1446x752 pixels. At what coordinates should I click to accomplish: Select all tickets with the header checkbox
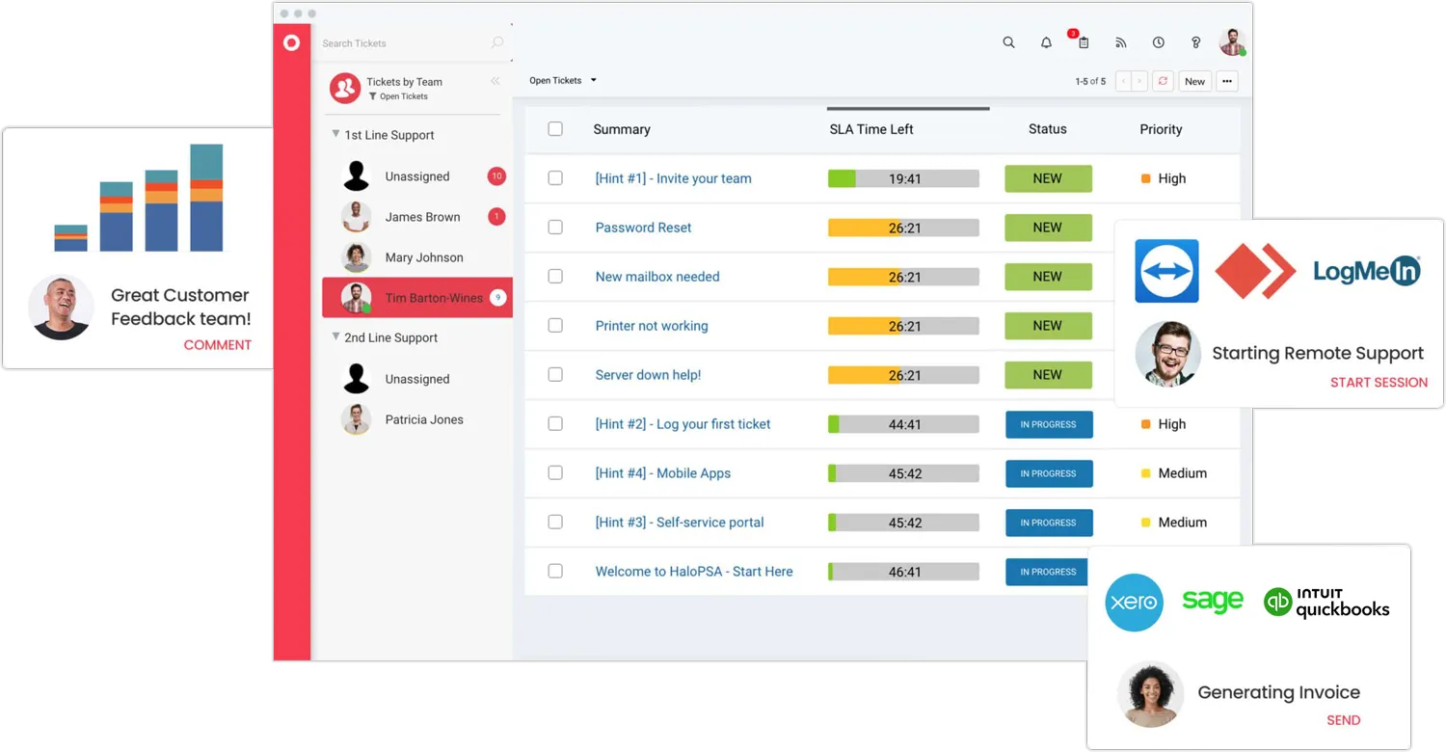point(555,128)
